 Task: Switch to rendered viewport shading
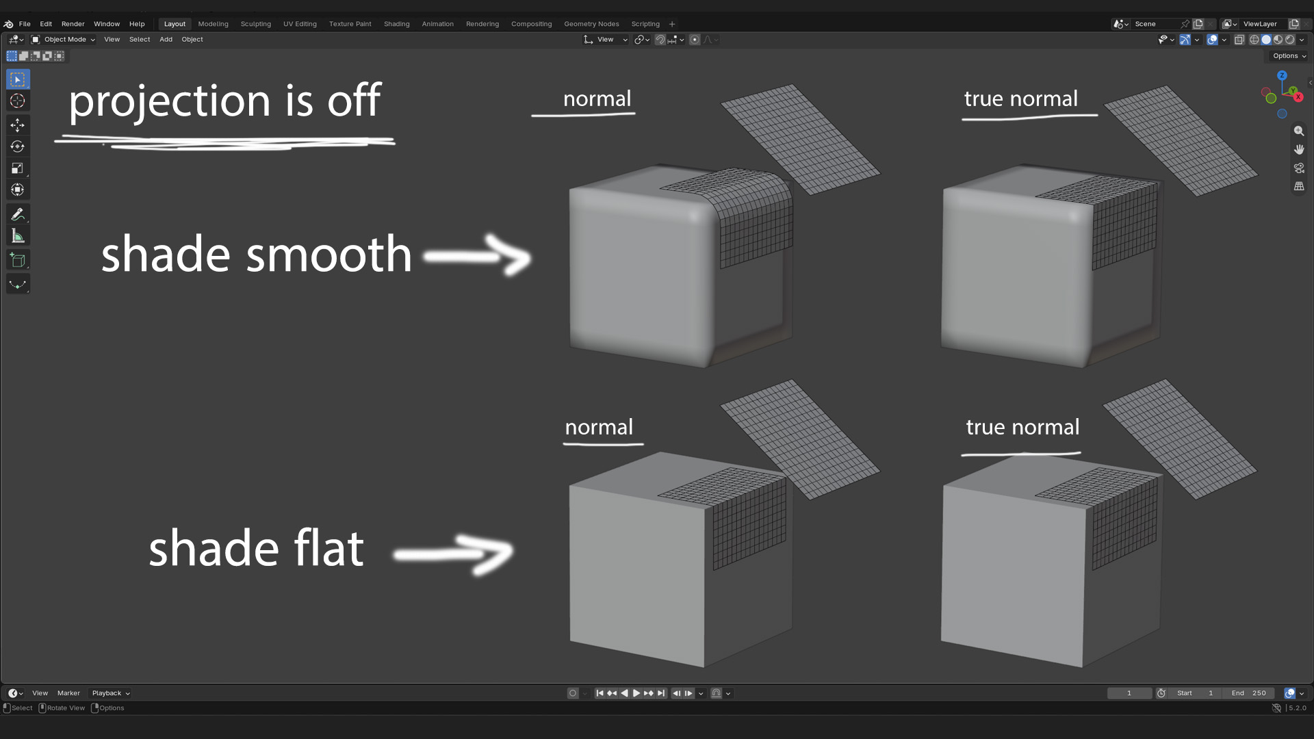pyautogui.click(x=1289, y=40)
